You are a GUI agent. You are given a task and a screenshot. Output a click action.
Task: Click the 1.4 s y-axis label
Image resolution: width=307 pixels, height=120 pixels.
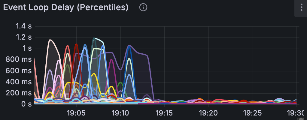click(x=24, y=26)
